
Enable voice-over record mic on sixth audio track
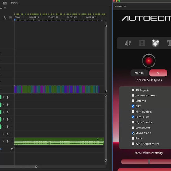[x=8, y=134]
